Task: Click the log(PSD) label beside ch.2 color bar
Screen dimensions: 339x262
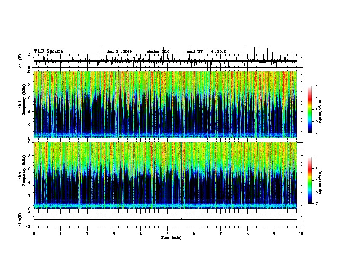Action: coord(320,182)
